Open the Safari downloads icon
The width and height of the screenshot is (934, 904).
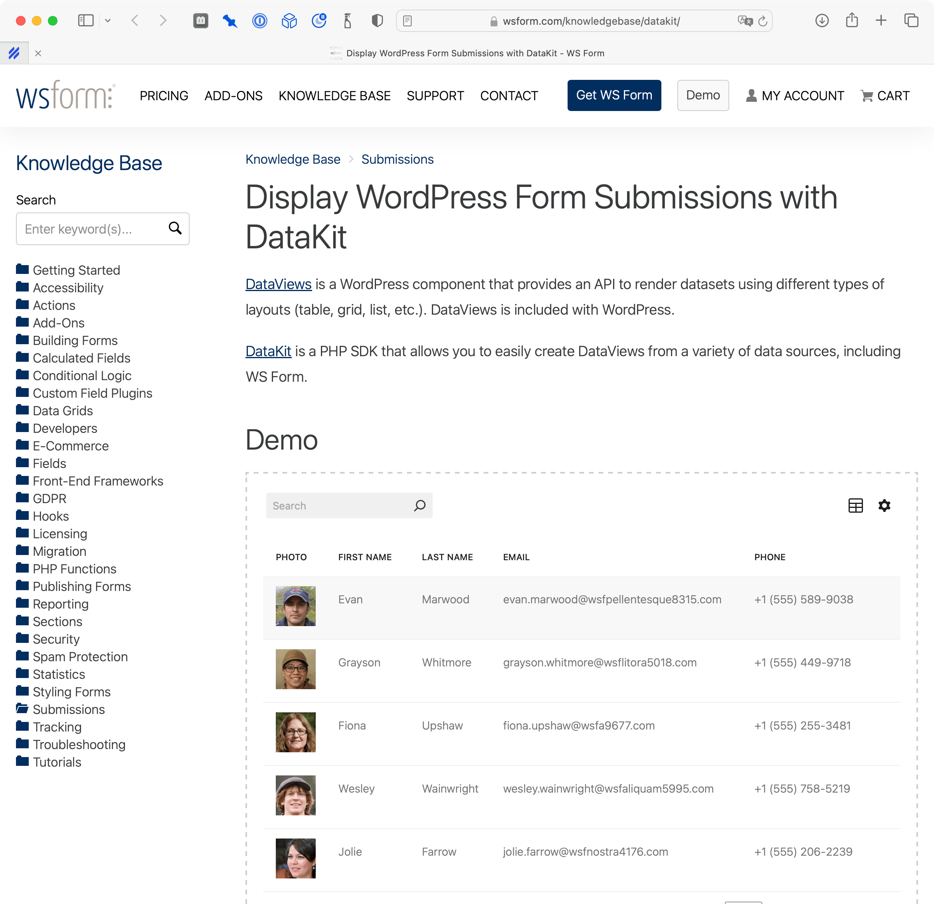coord(822,20)
